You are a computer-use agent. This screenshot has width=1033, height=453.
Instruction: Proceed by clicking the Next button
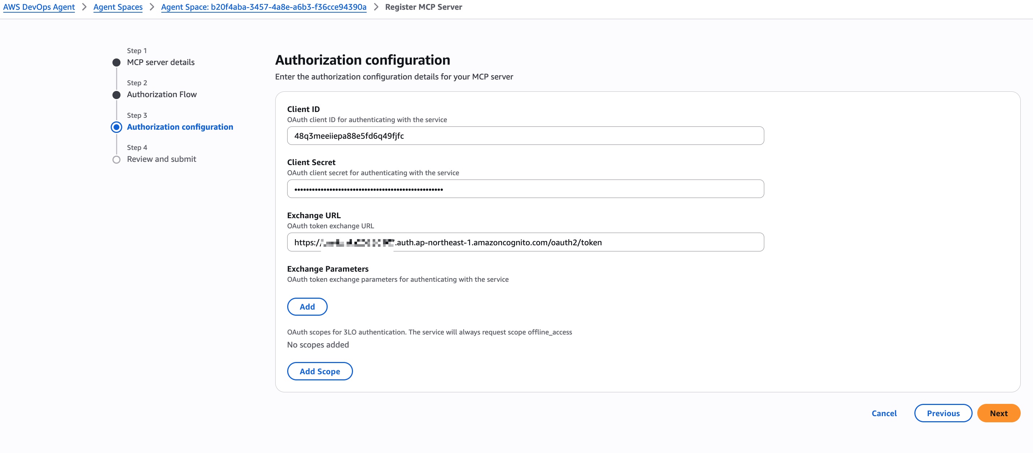999,413
